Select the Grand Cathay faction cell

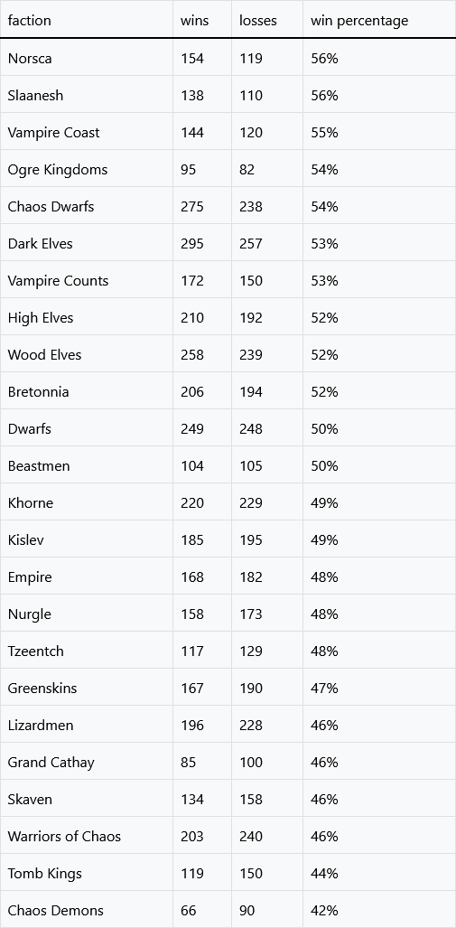[x=87, y=763]
